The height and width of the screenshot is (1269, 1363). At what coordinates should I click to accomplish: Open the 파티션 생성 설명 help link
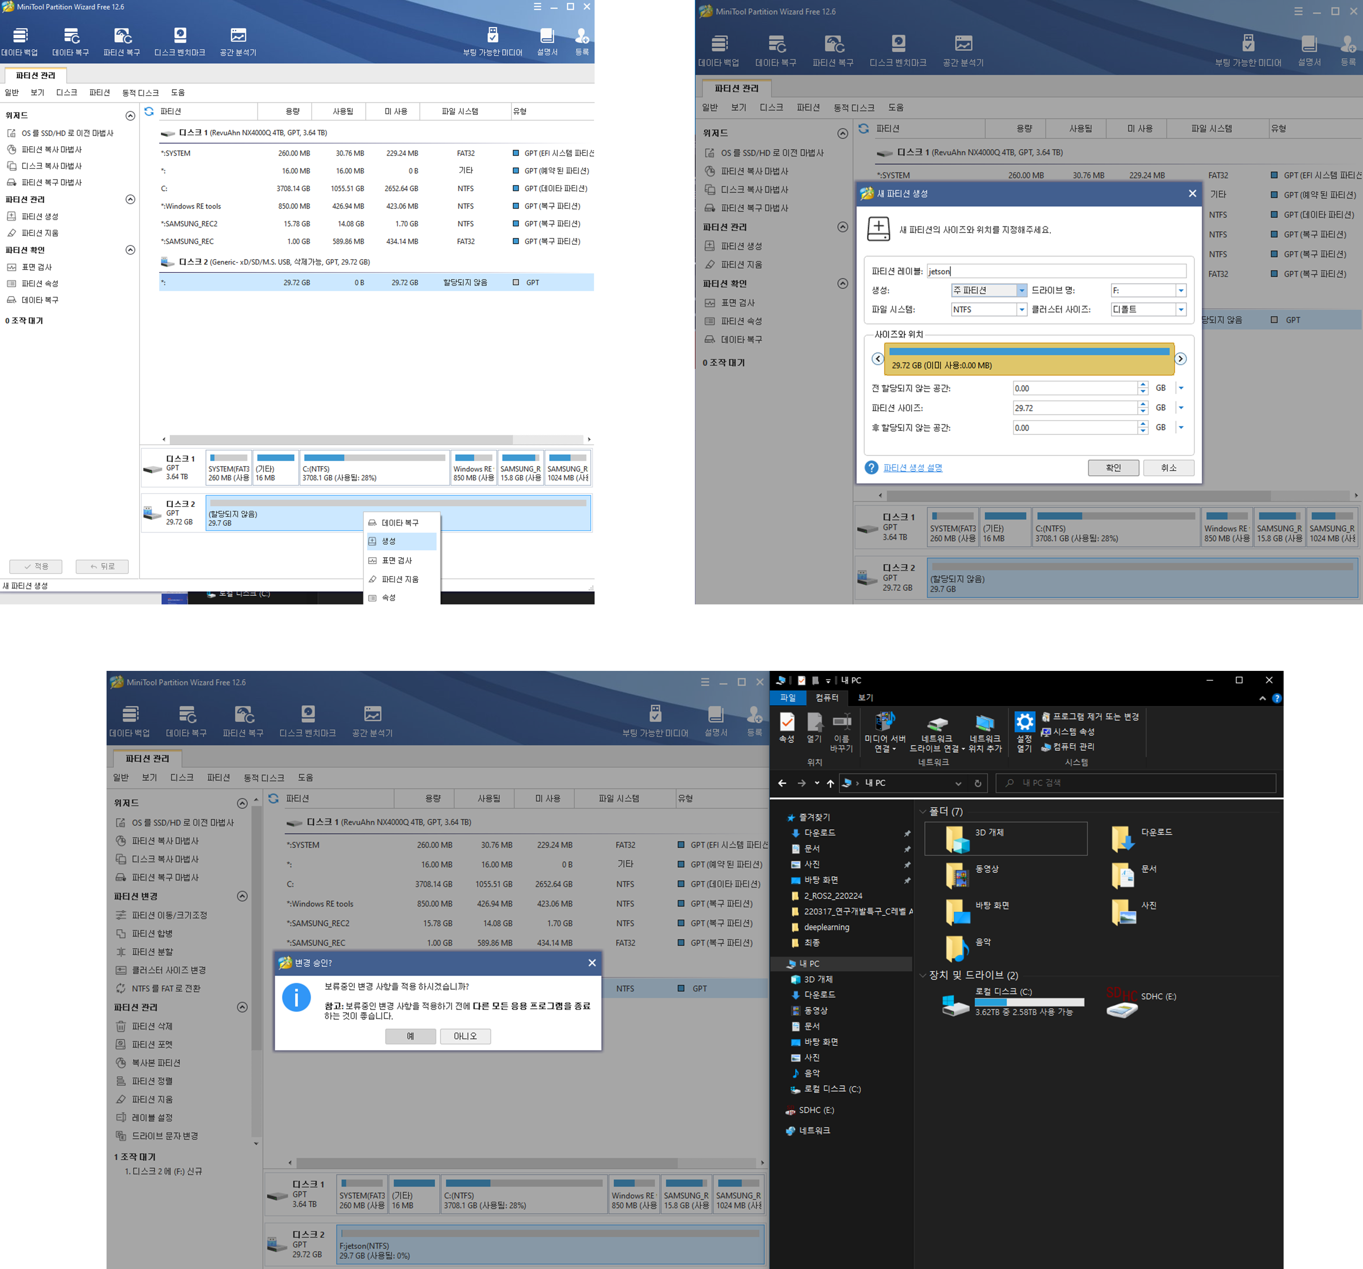pos(913,468)
